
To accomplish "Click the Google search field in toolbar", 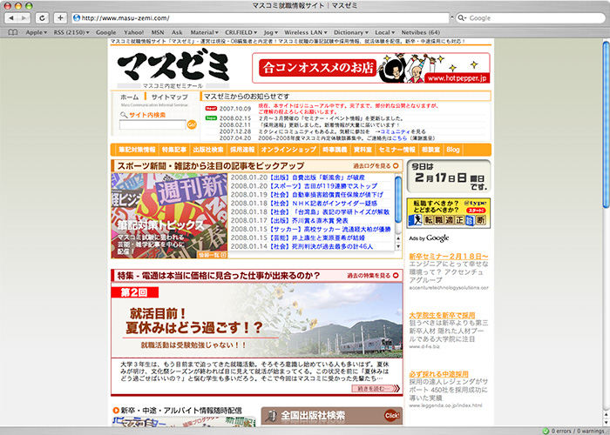I will point(530,18).
